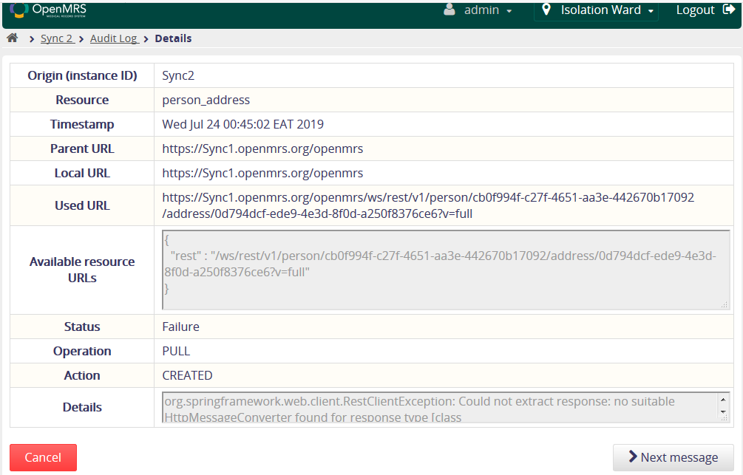Click the location pin icon
Image resolution: width=743 pixels, height=475 pixels.
point(546,10)
